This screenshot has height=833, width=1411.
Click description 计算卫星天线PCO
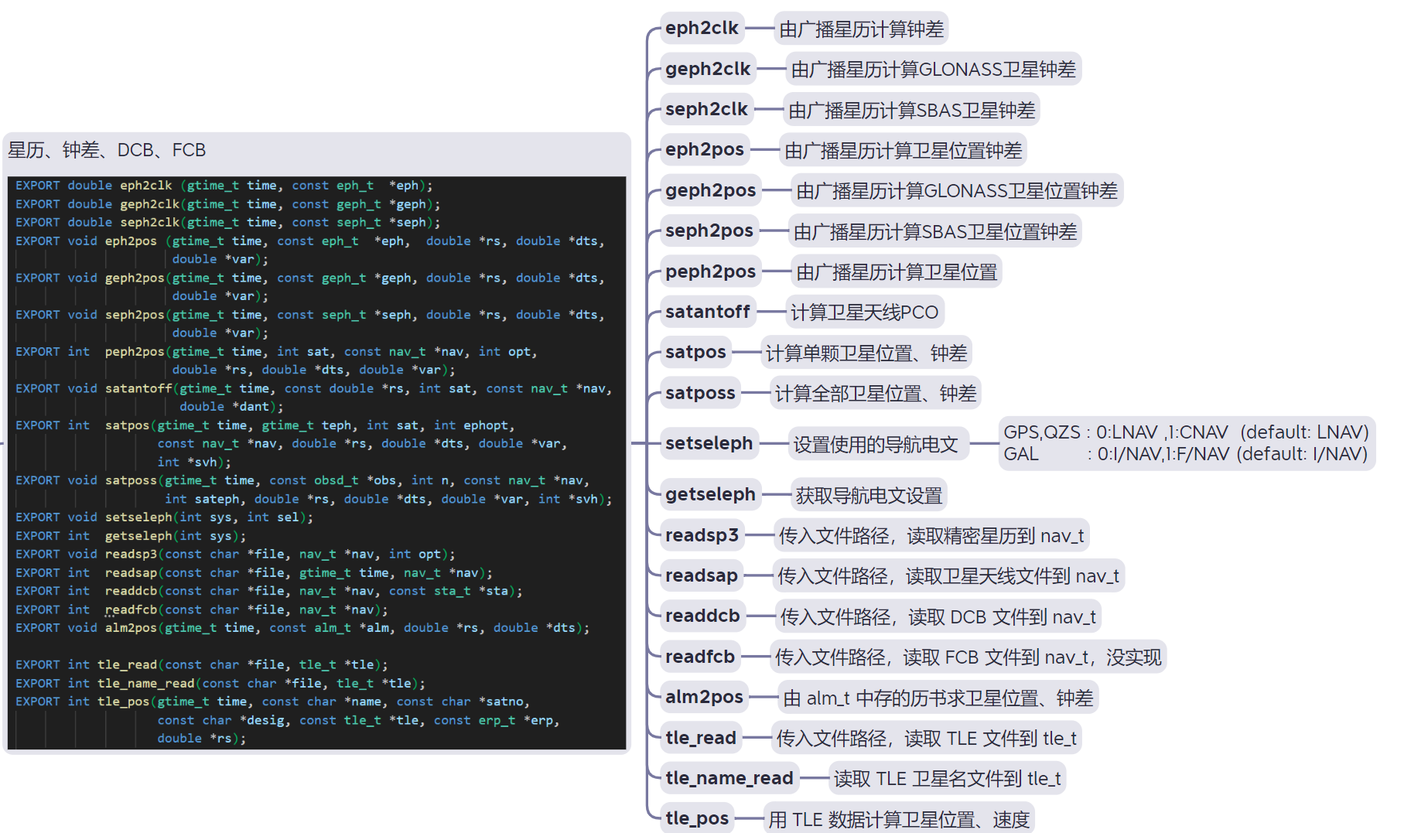864,312
